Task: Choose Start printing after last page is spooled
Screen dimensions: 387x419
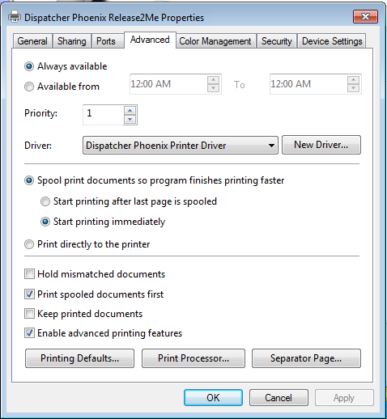Action: click(45, 201)
